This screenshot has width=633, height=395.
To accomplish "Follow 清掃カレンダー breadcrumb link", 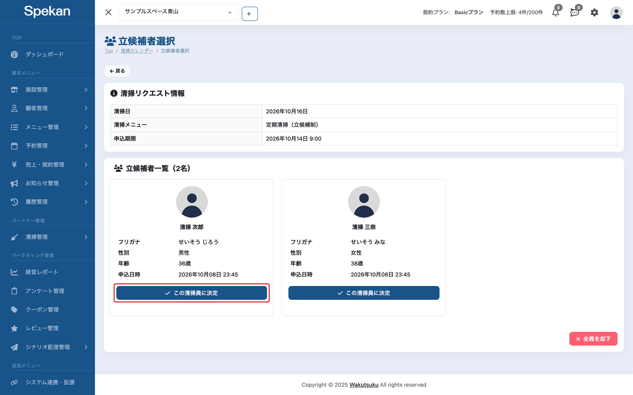I will (x=137, y=51).
